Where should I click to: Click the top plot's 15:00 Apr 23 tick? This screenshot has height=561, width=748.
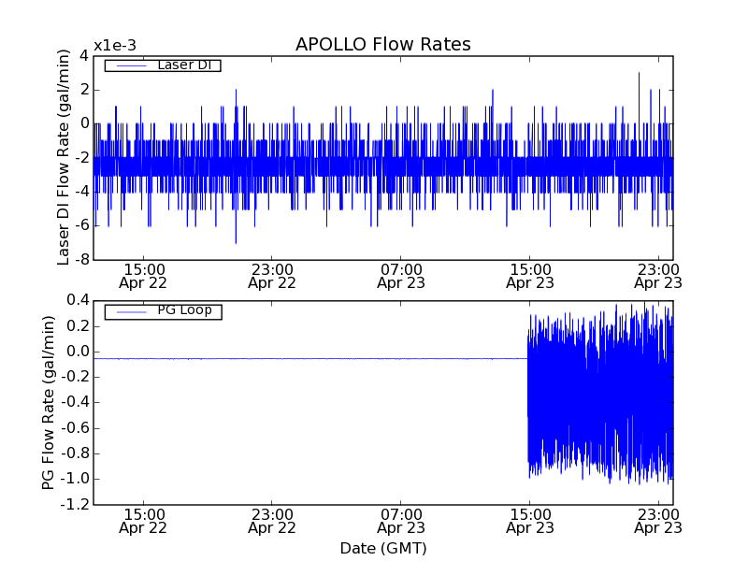click(530, 276)
